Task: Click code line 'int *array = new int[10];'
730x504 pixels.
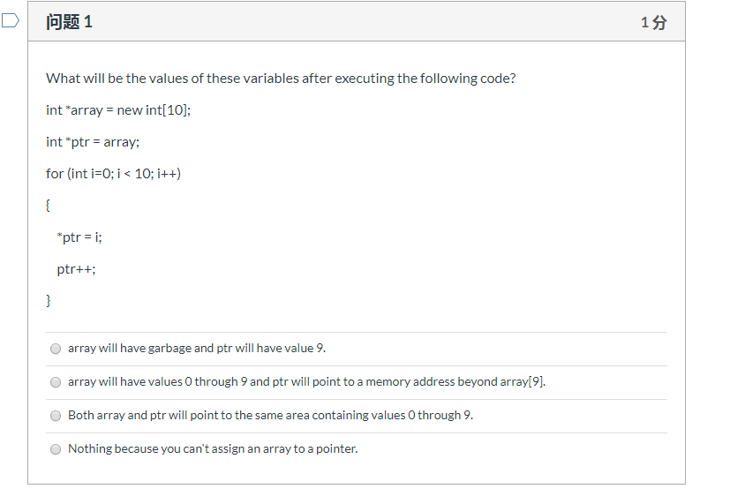Action: [118, 110]
